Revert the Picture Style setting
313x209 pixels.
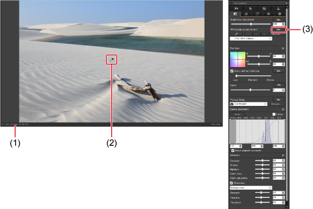[279, 100]
